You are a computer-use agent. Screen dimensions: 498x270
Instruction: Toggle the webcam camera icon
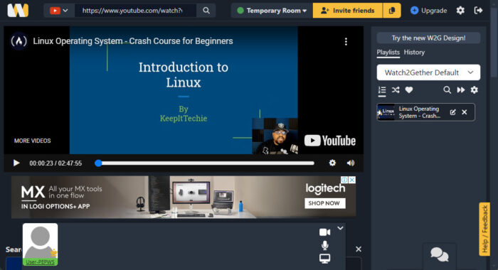point(324,232)
